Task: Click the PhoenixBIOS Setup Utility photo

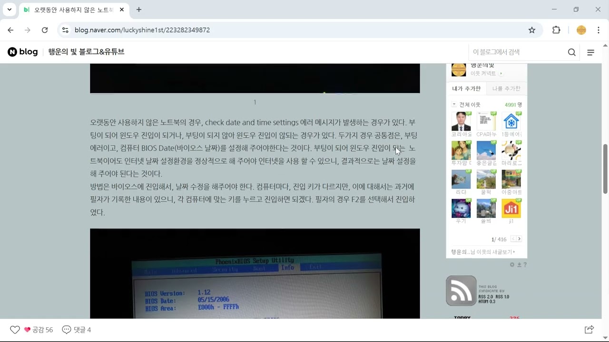Action: click(255, 274)
